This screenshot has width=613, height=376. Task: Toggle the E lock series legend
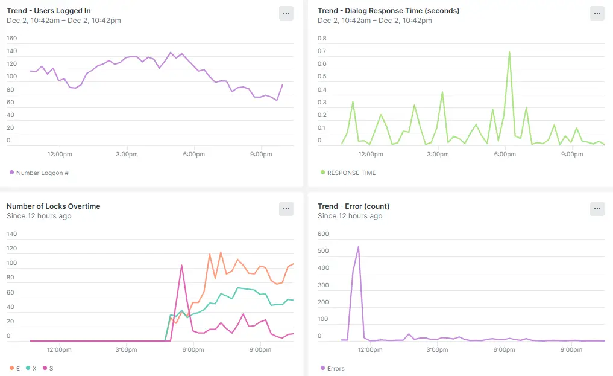click(15, 368)
